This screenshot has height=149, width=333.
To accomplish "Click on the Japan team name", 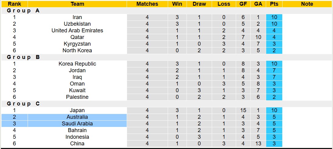I will point(77,110).
